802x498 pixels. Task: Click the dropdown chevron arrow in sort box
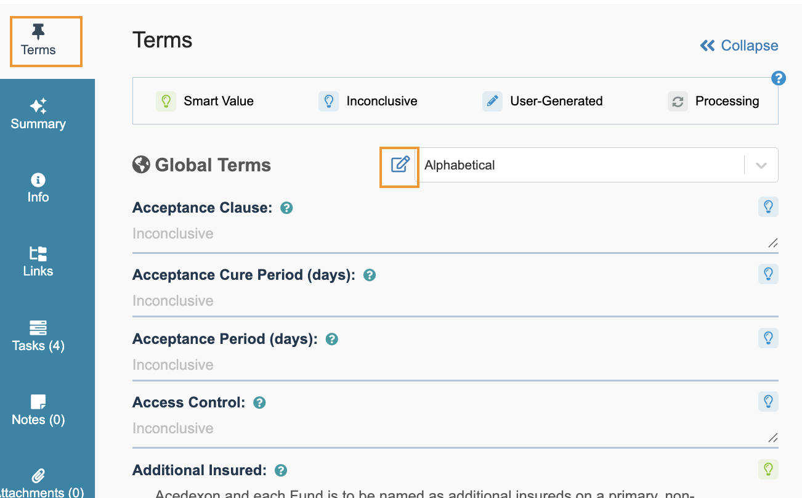click(x=761, y=165)
